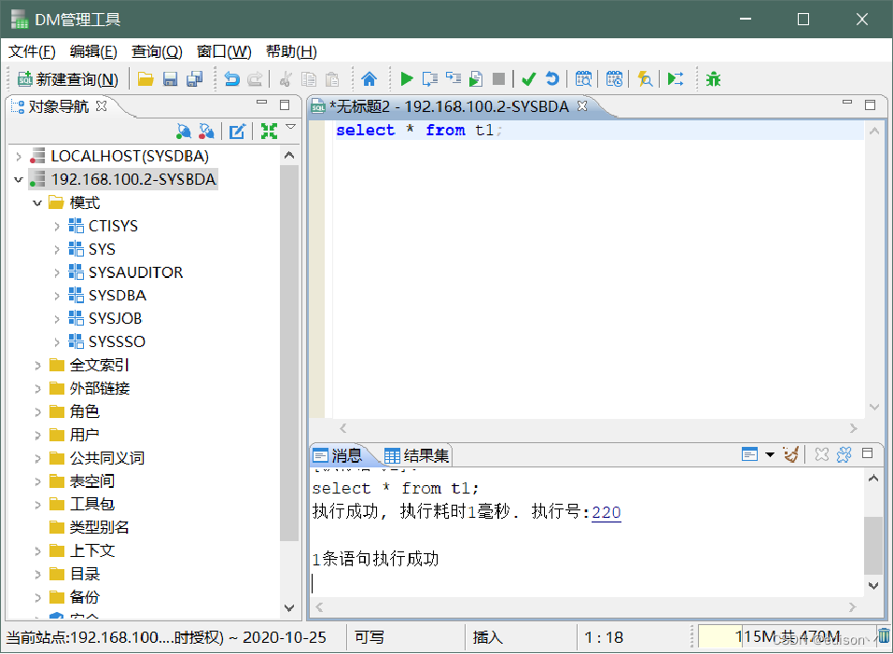Click the memory usage bar 115M 共 470M
The height and width of the screenshot is (654, 893).
[x=786, y=636]
